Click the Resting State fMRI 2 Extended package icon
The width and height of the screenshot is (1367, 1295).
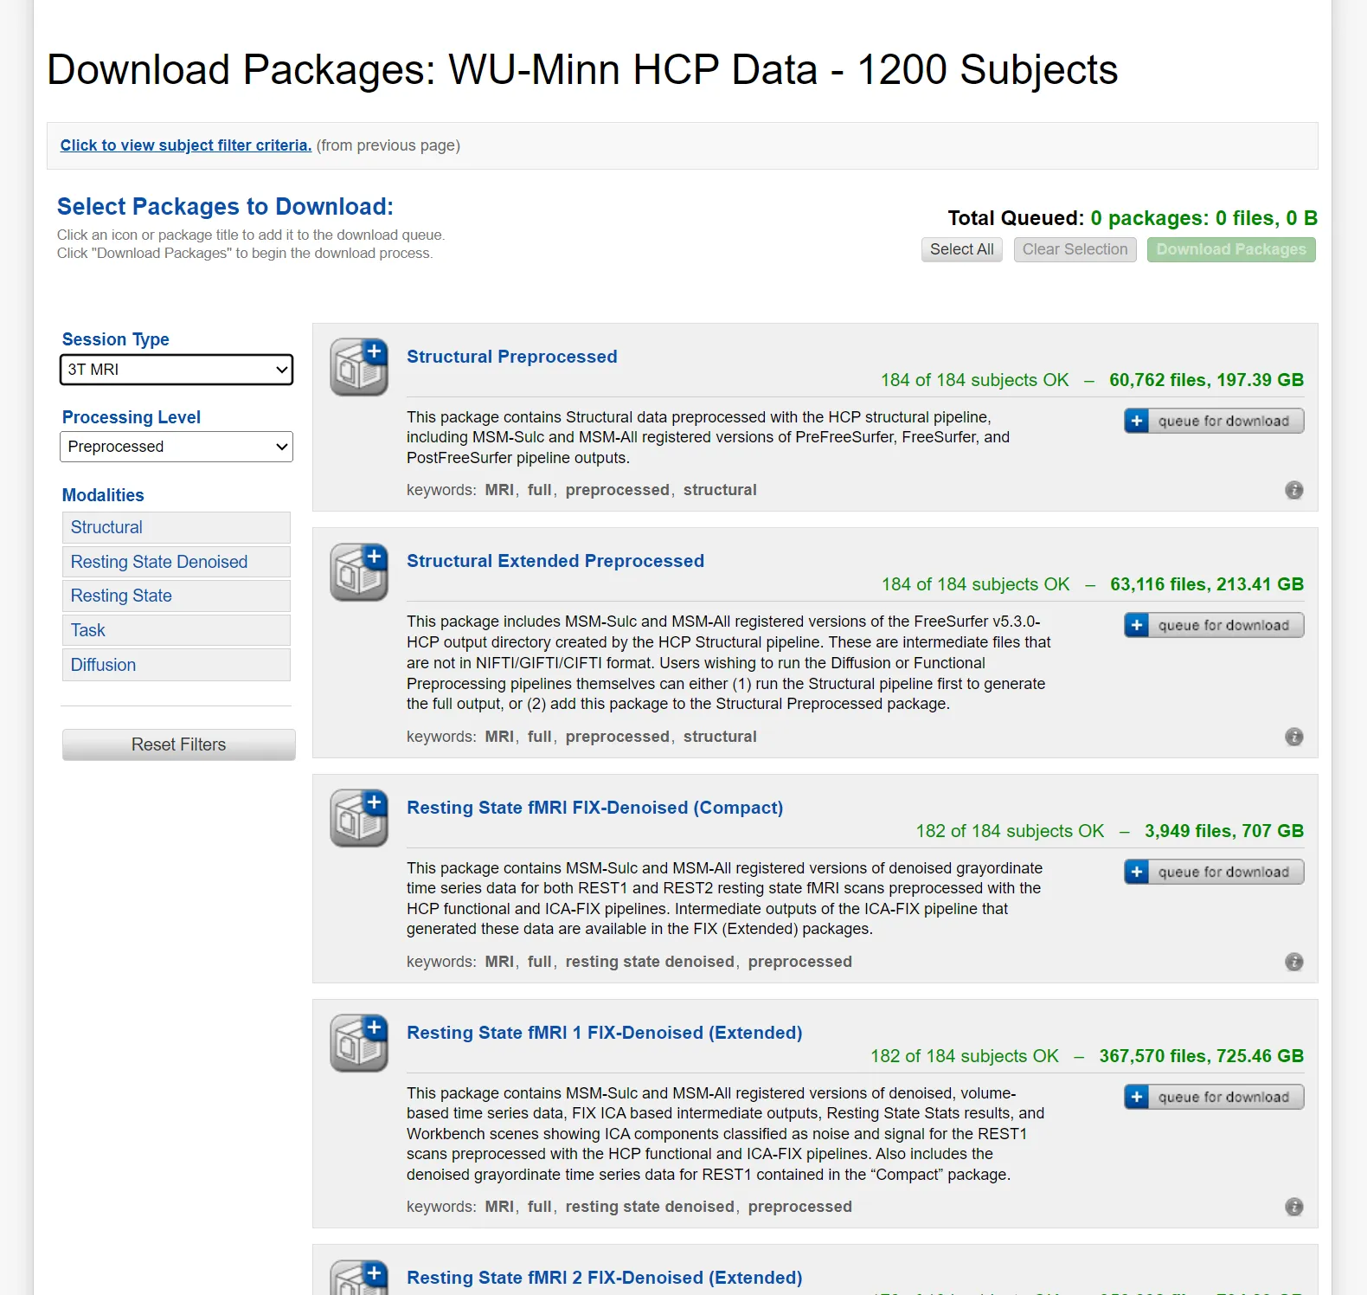359,1278
